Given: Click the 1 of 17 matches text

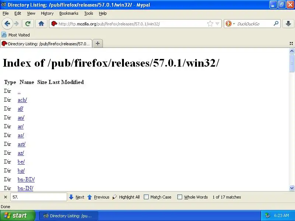Looking at the screenshot, I should [227, 197].
